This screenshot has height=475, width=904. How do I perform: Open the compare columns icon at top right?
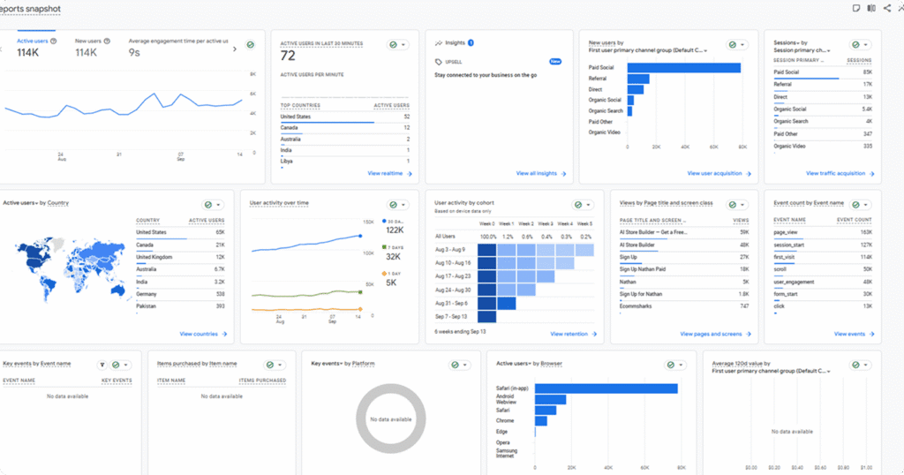tap(871, 8)
